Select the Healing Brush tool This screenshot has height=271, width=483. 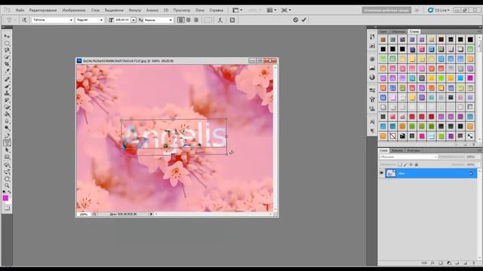(7, 79)
